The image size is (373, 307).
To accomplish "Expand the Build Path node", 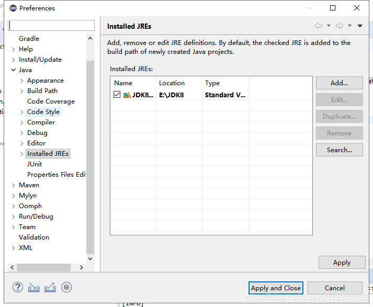I will click(21, 91).
